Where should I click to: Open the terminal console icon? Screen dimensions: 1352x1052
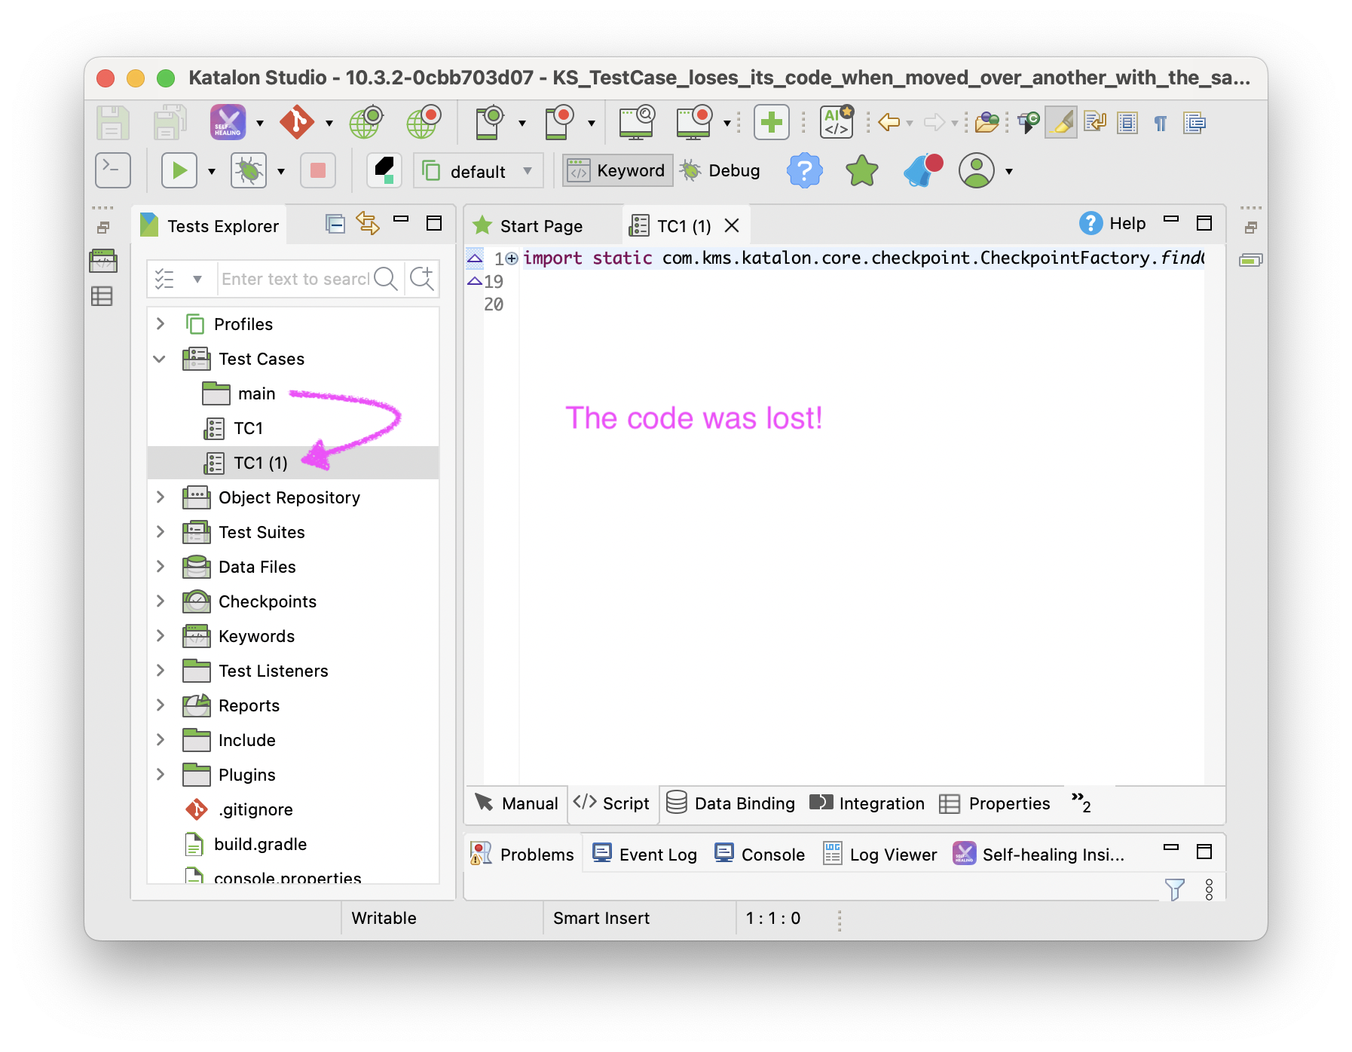pyautogui.click(x=113, y=171)
